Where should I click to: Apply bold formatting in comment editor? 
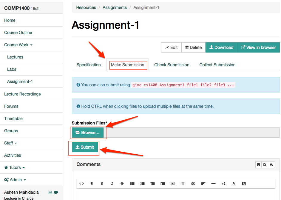(102, 184)
